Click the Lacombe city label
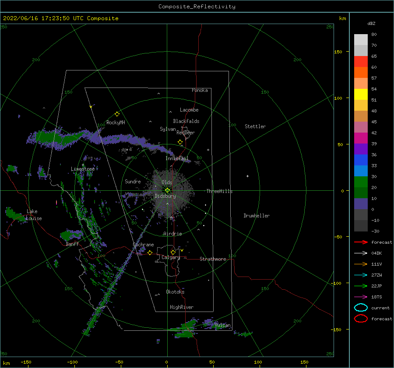 [189, 110]
